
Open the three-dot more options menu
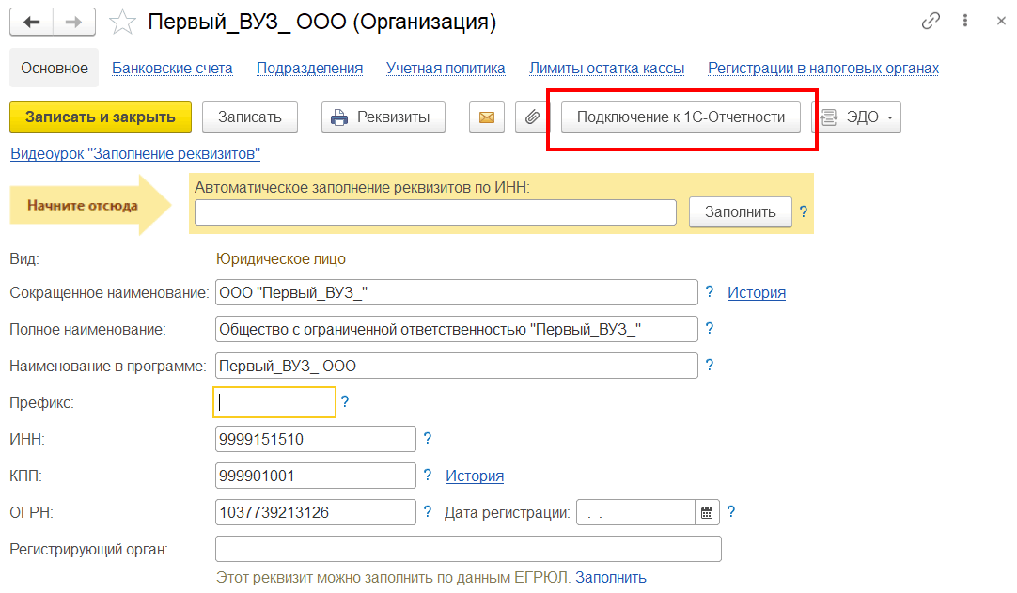[x=965, y=21]
